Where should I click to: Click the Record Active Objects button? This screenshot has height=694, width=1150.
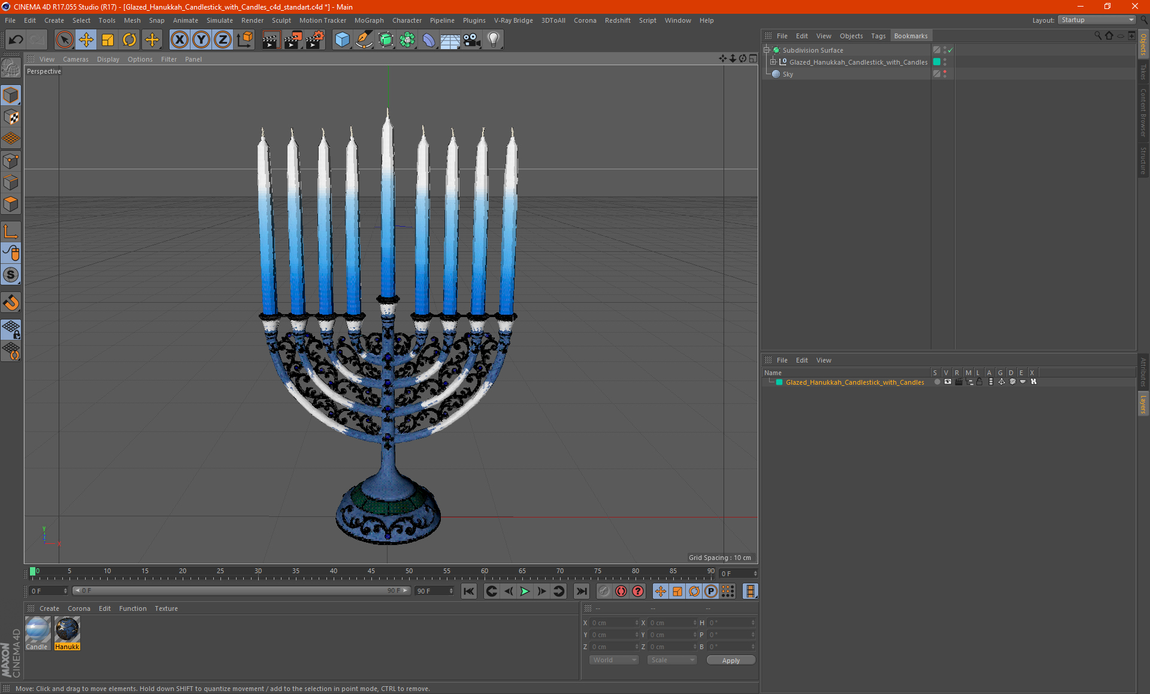pos(604,591)
